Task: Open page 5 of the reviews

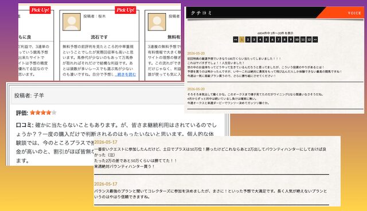Action: pyautogui.click(x=266, y=40)
